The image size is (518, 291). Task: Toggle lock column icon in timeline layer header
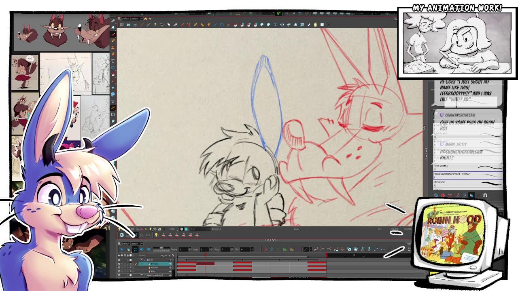click(x=127, y=255)
